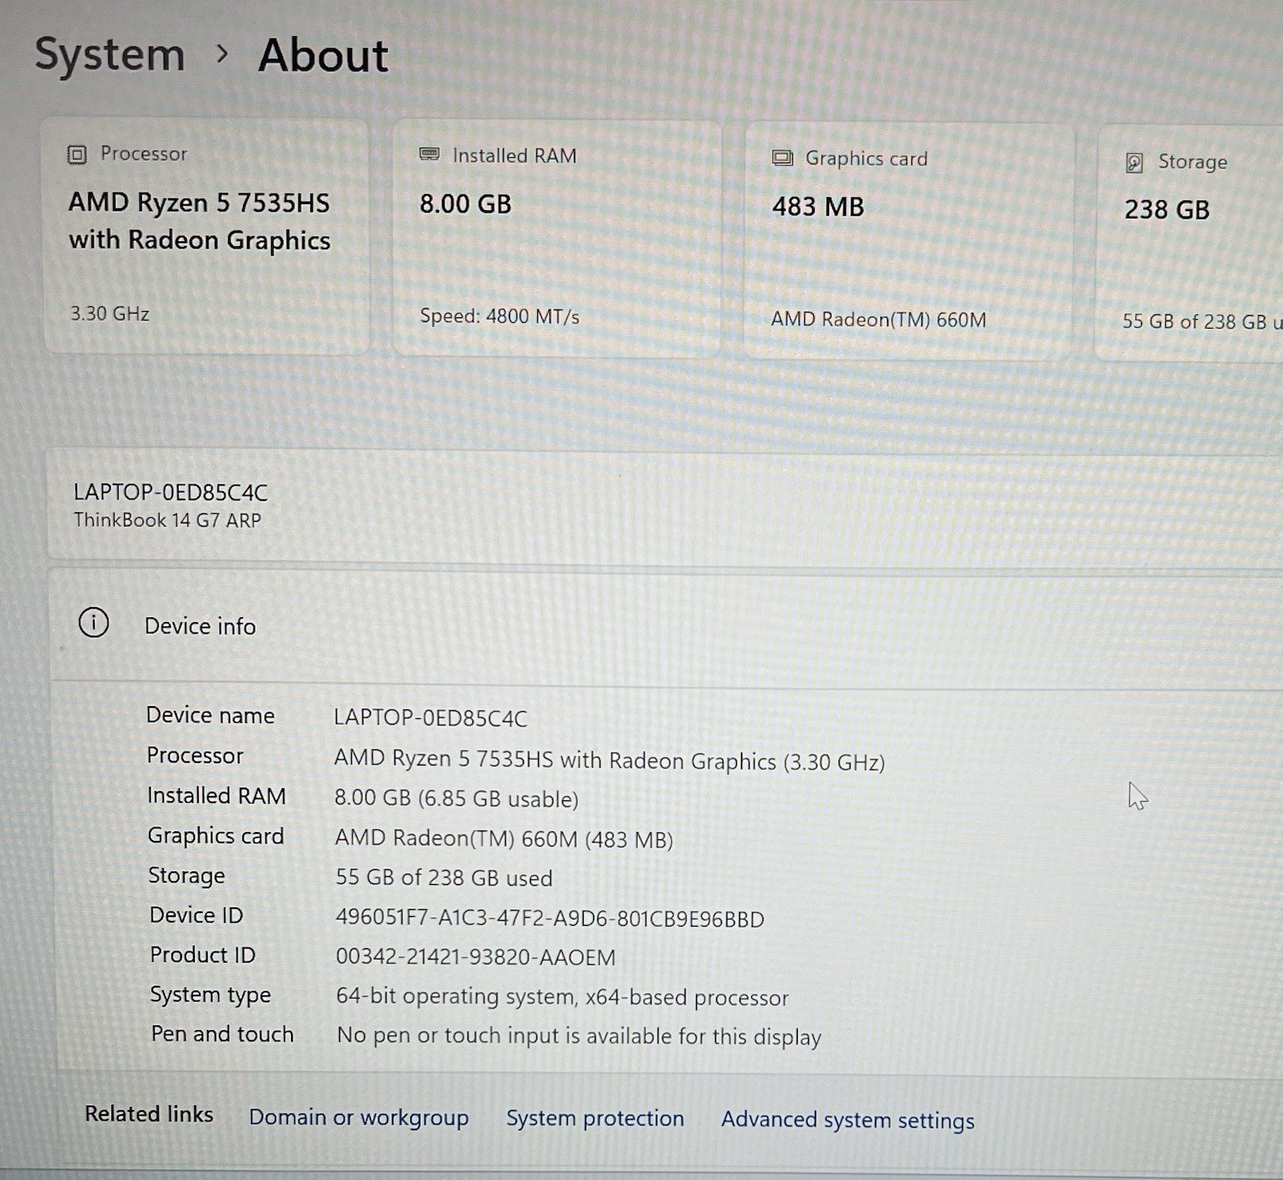
Task: Go back to System breadcrumb
Action: [x=110, y=55]
